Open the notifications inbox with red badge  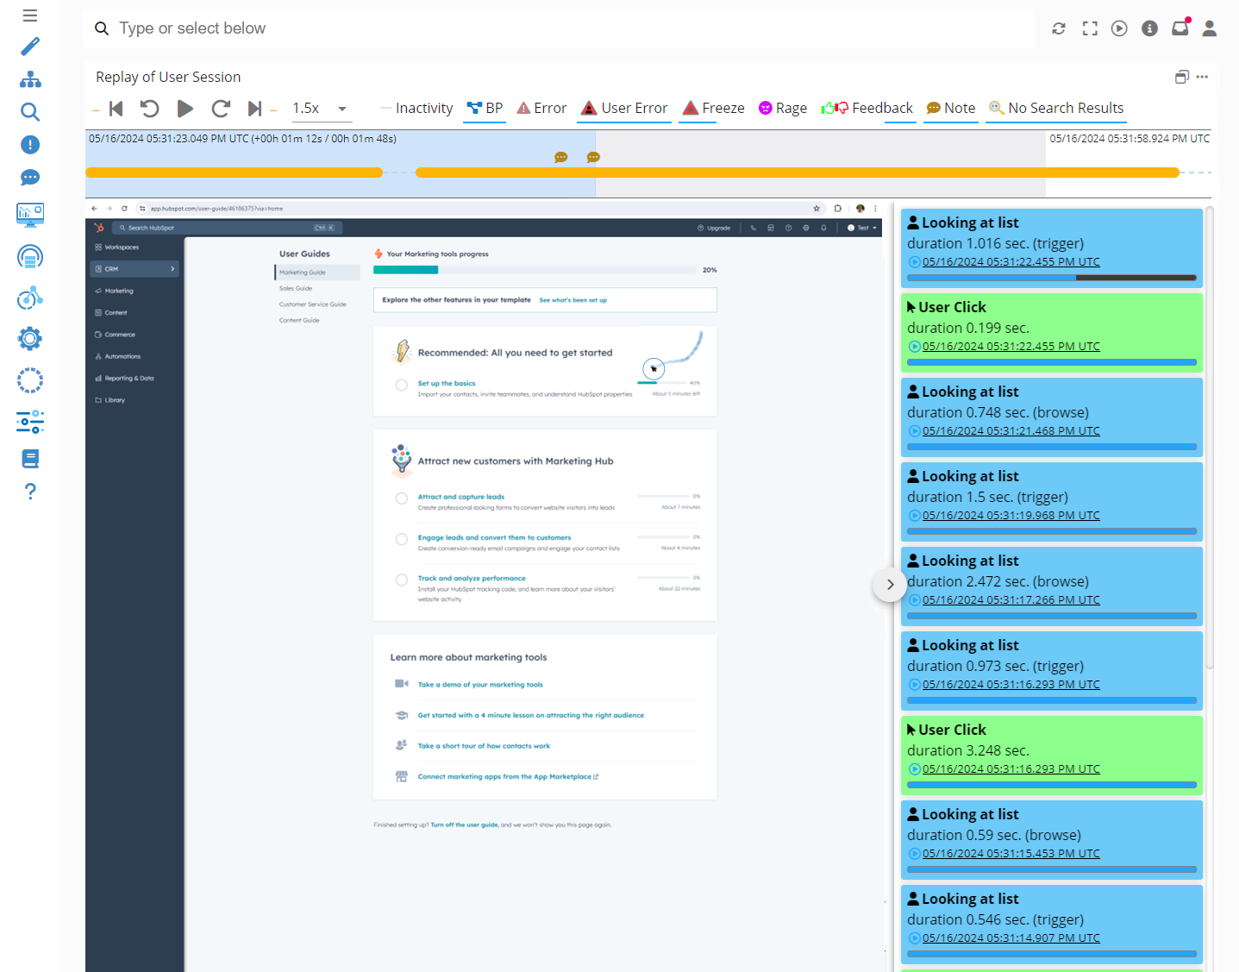1180,28
